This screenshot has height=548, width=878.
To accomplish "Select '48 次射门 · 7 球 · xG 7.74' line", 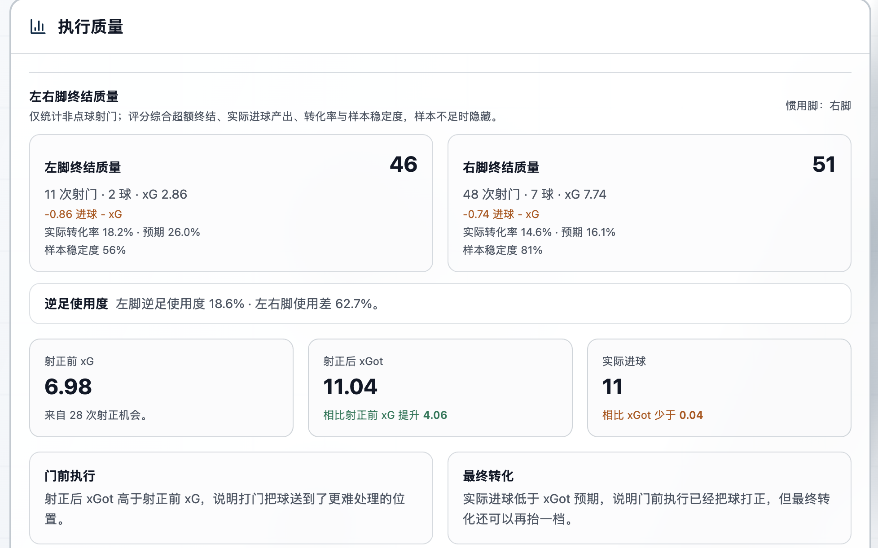I will [x=535, y=194].
